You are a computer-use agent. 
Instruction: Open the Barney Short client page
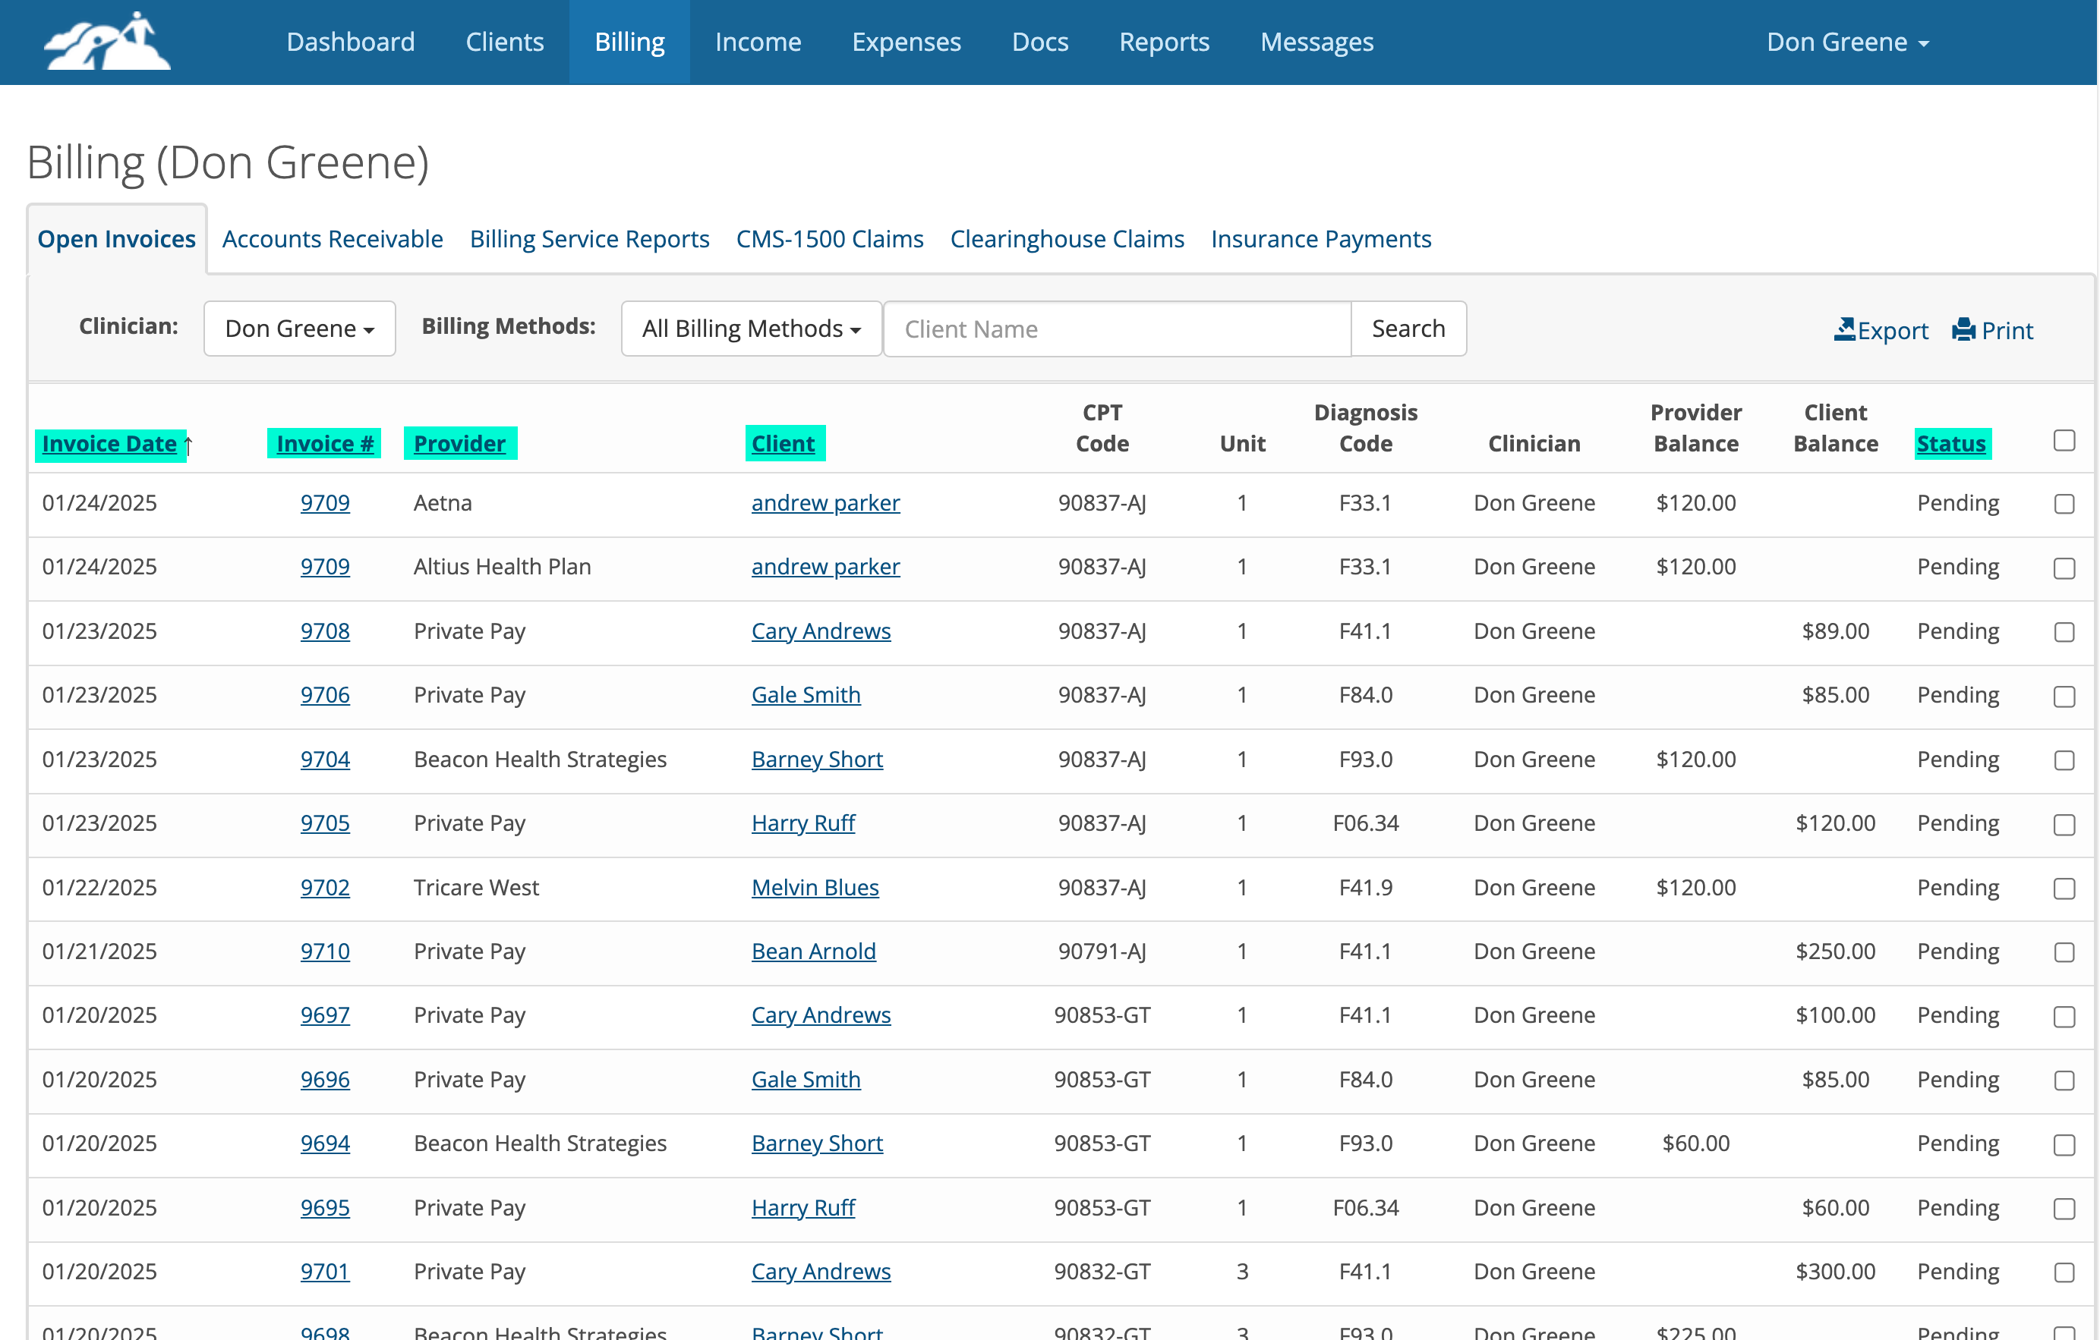816,760
